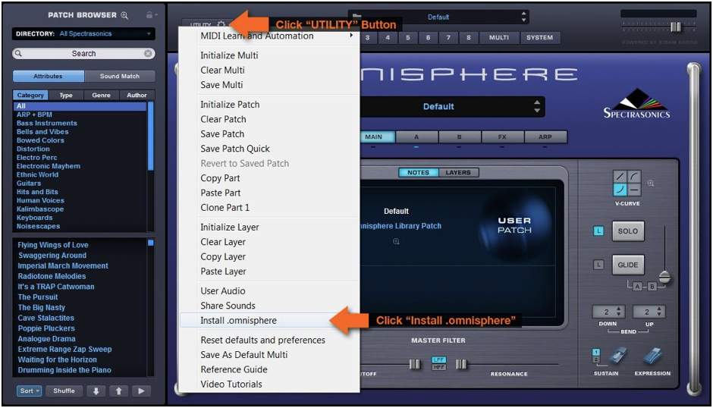713x408 pixels.
Task: Open layer A tab
Action: (x=416, y=137)
